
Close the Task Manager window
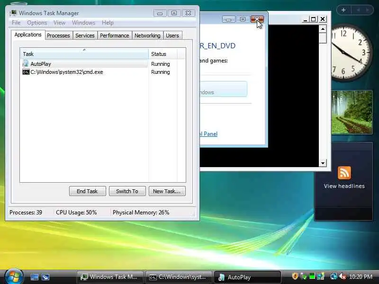pos(188,13)
